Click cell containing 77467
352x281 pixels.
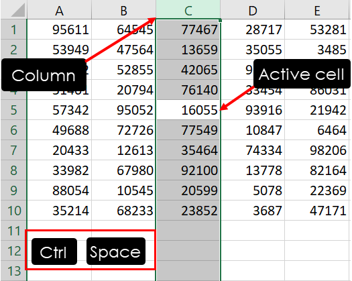coord(188,30)
